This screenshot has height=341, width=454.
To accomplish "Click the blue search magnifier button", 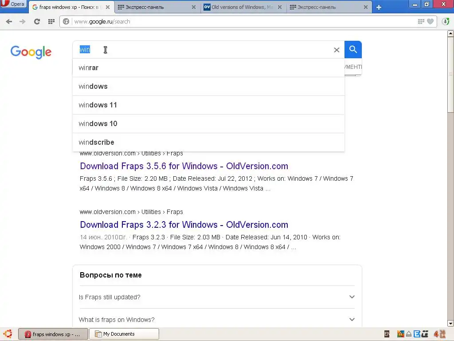I will pos(353,50).
